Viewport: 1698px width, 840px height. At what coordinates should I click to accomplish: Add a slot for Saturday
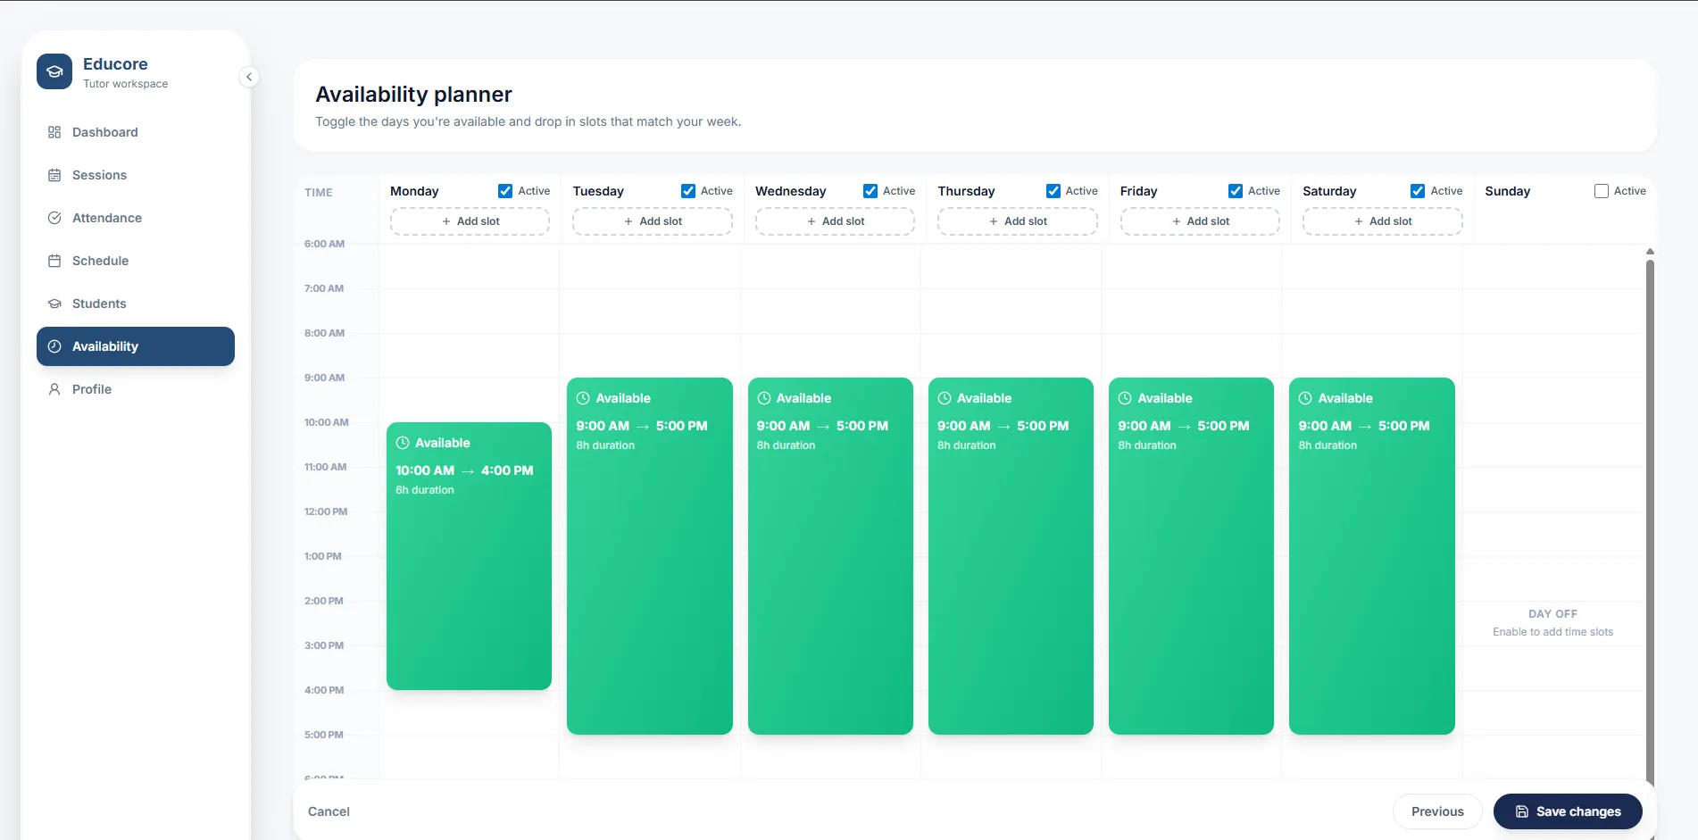pyautogui.click(x=1383, y=221)
